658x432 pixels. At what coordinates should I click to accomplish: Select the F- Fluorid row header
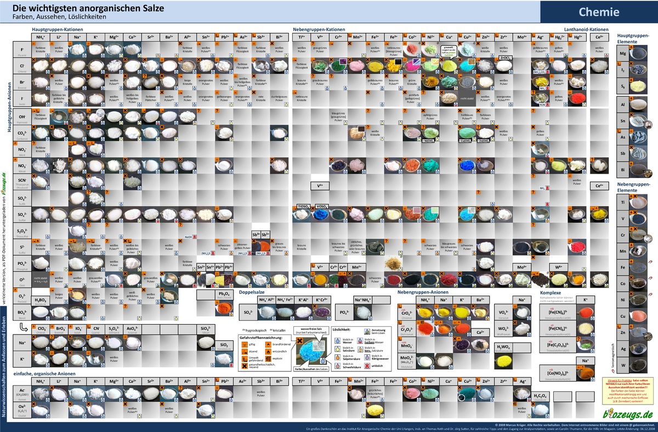click(22, 50)
